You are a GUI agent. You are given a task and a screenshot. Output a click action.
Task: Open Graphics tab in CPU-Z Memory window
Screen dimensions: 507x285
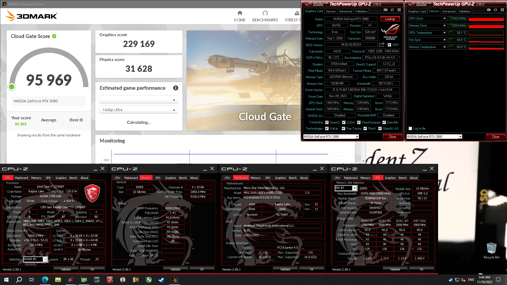point(170,178)
